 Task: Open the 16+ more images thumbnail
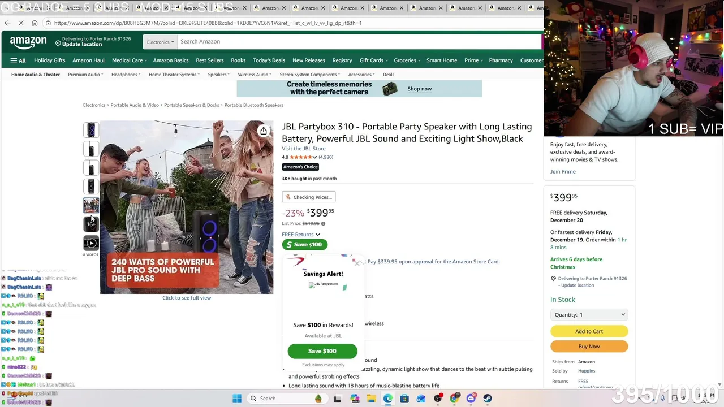pyautogui.click(x=91, y=224)
